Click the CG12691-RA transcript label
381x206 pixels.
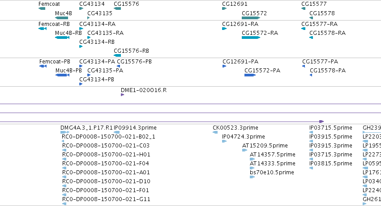(x=240, y=24)
